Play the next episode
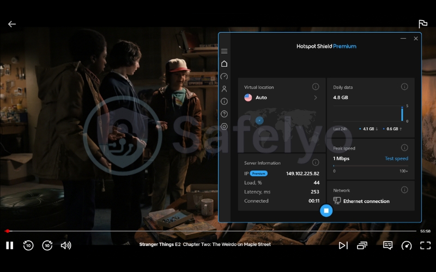The image size is (436, 272). (343, 245)
